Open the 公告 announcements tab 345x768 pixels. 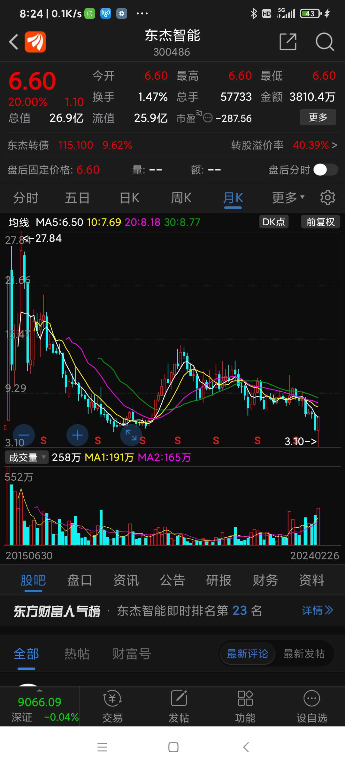point(172,580)
